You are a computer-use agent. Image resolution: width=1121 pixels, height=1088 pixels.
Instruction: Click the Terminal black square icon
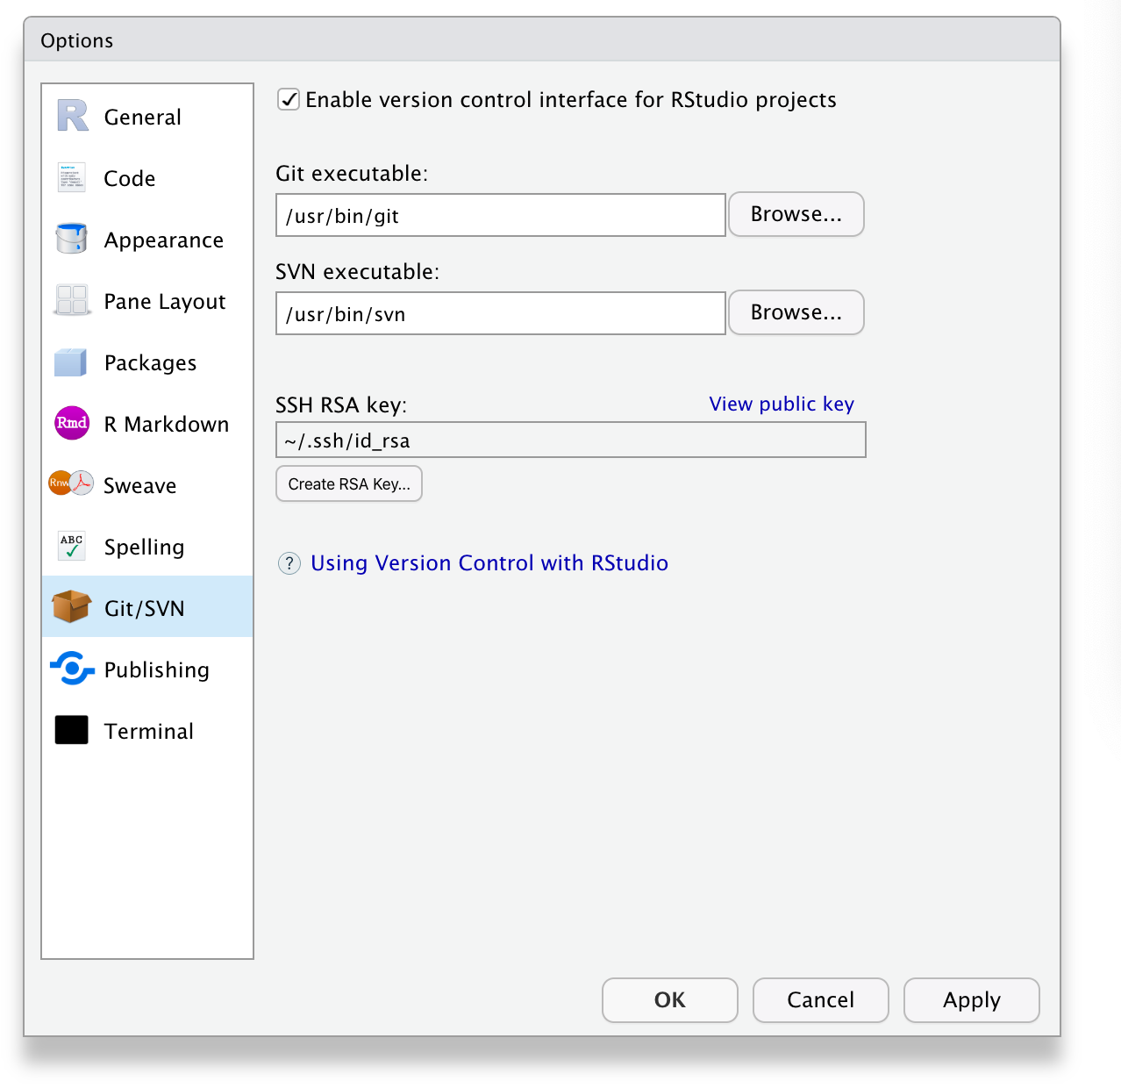[72, 730]
